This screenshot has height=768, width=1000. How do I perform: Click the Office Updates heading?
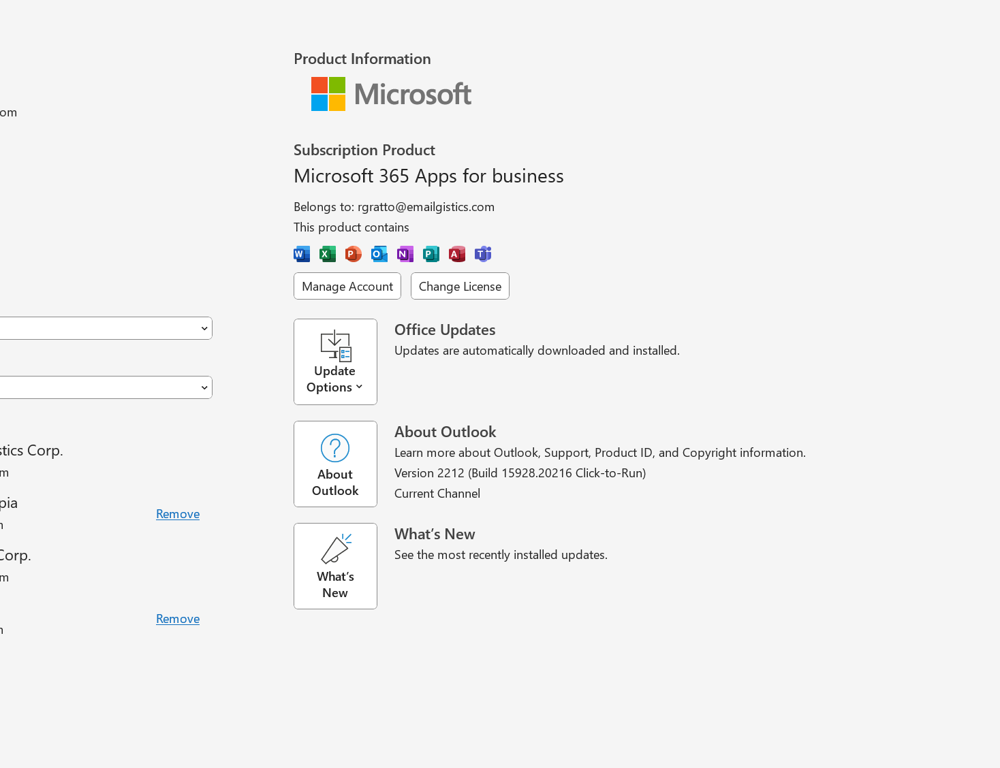coord(445,329)
